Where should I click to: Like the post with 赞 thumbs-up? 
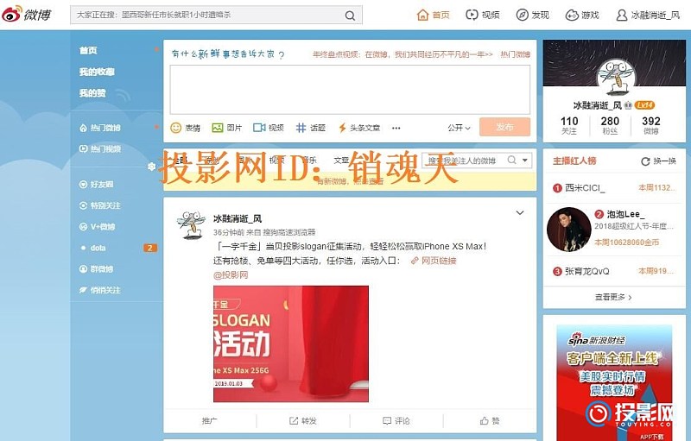tap(490, 421)
